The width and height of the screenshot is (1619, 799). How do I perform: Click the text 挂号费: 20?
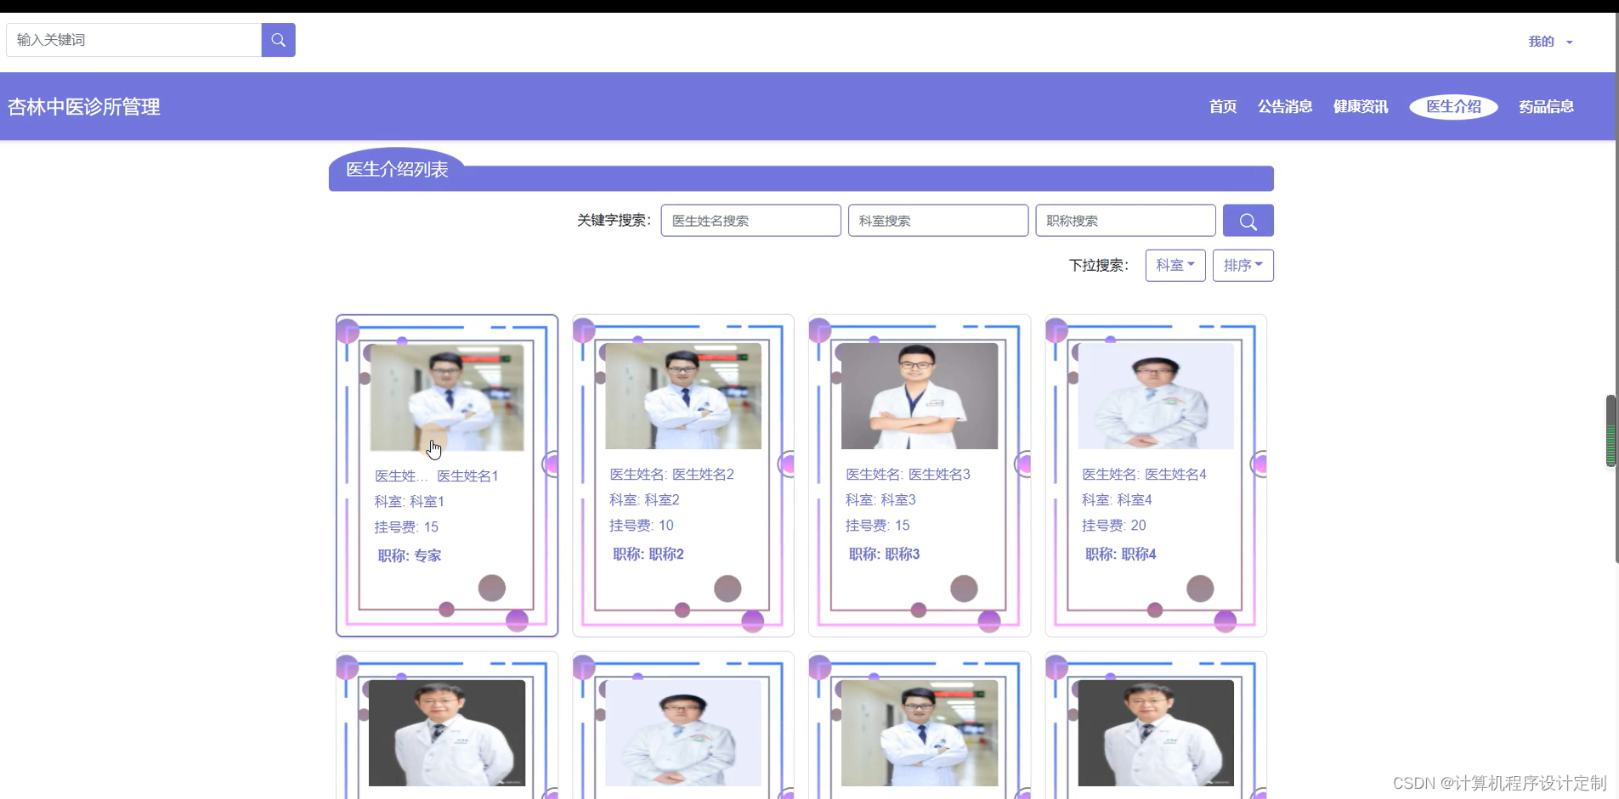(1114, 526)
